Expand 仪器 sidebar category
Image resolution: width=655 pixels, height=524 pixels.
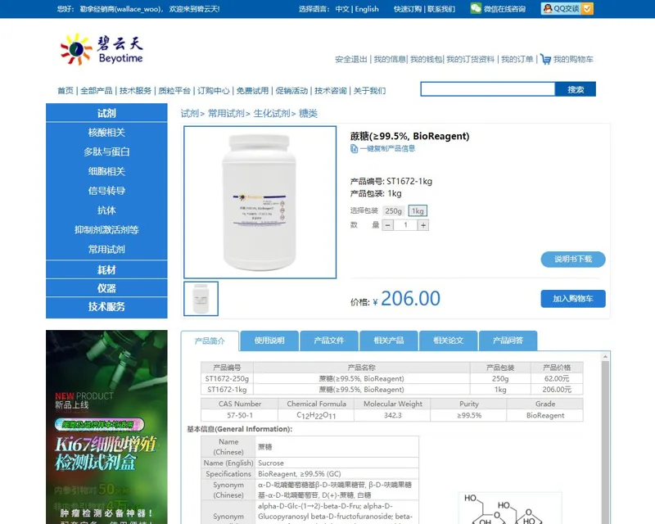[x=106, y=288]
